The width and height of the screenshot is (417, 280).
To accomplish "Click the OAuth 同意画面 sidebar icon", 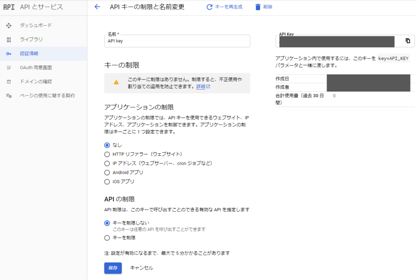I will 9,68.
